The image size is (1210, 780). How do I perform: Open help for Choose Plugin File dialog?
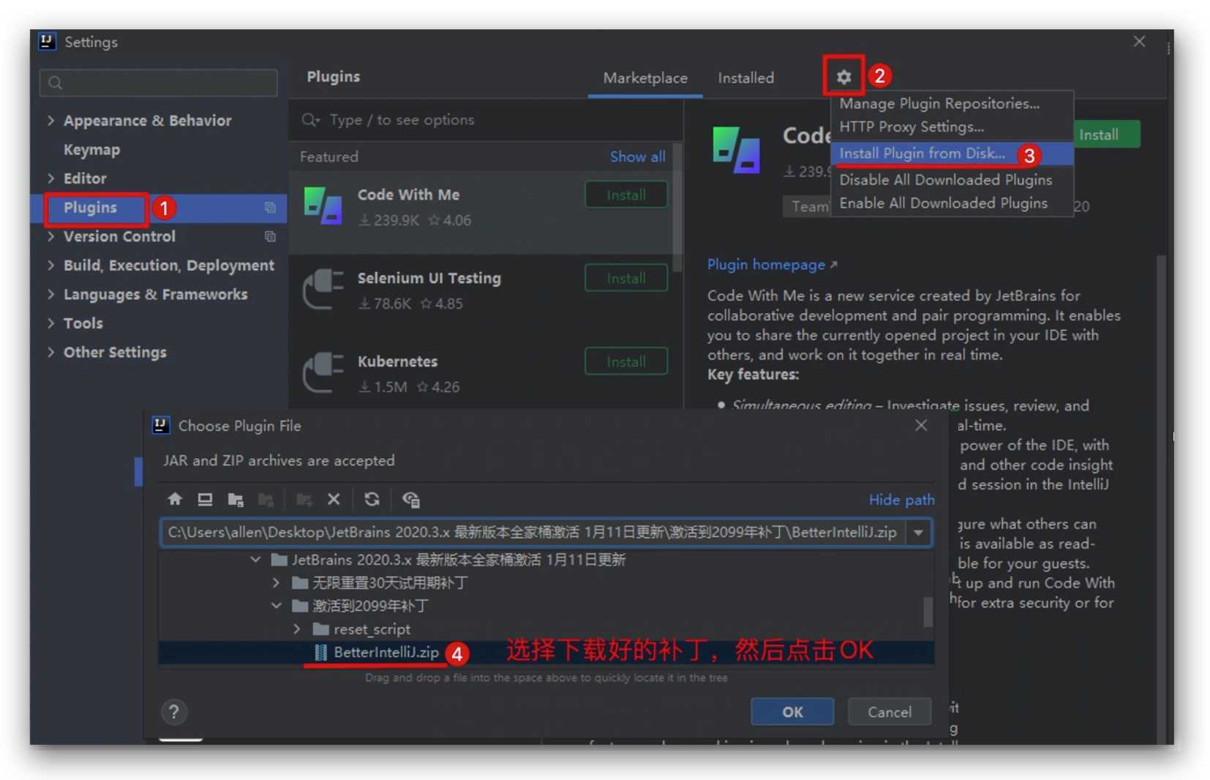point(173,711)
